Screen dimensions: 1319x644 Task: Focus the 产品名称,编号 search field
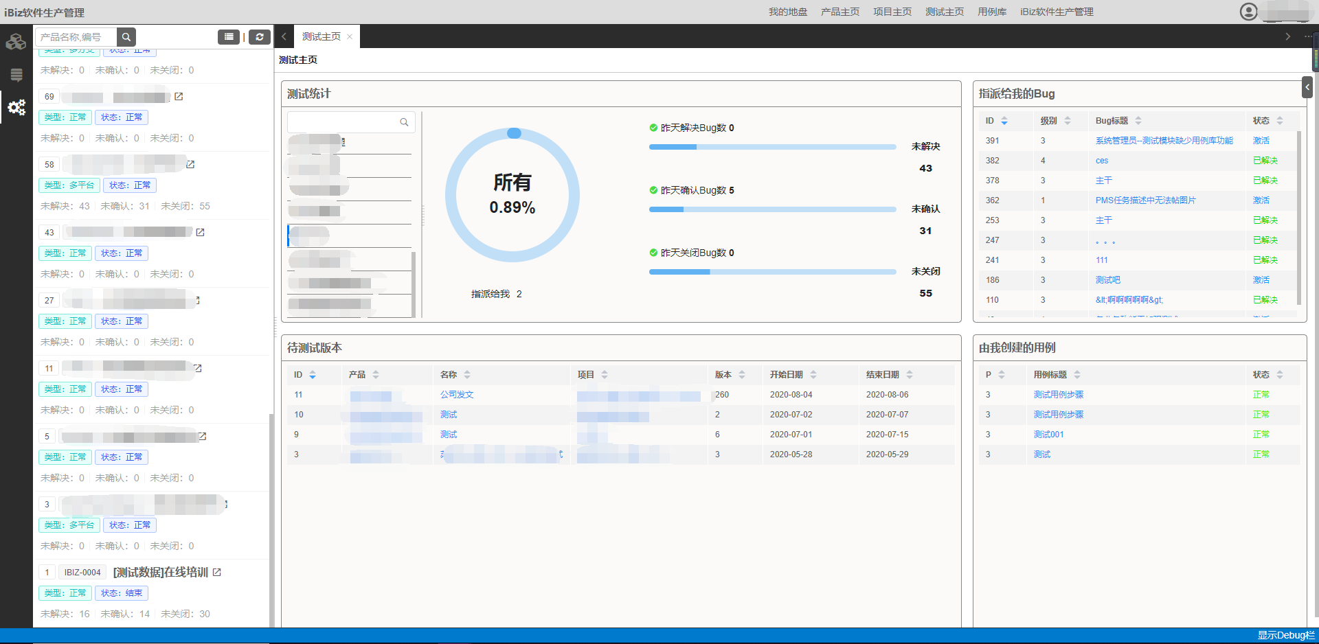(x=76, y=37)
